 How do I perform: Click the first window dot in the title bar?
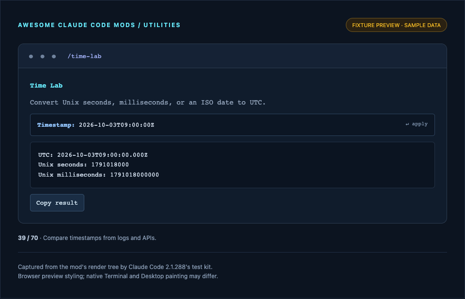tap(31, 56)
